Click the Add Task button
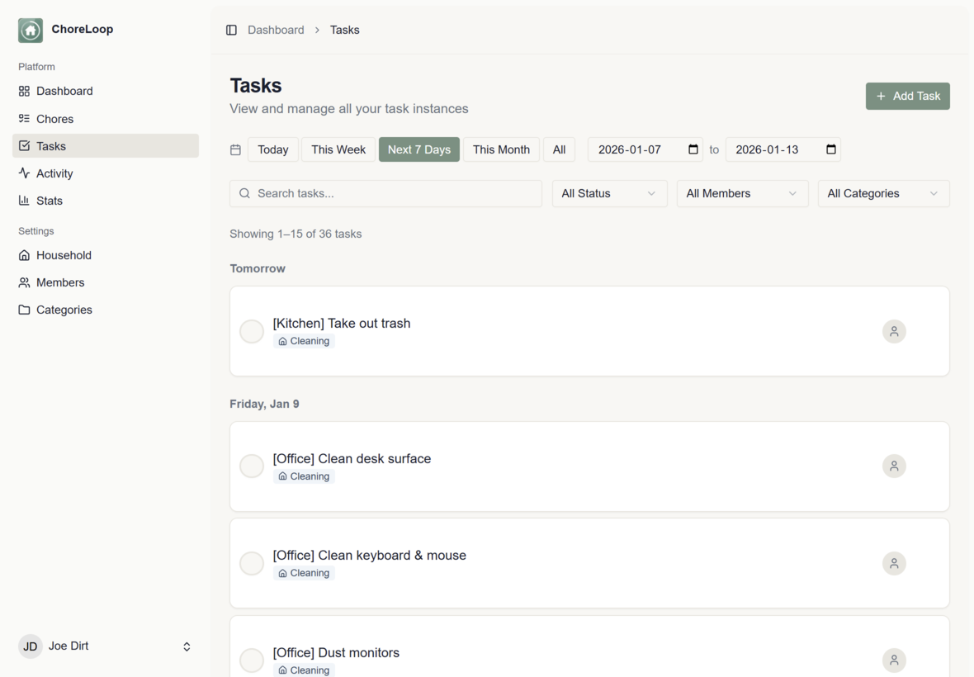Screen dimensions: 974x677 tap(907, 97)
